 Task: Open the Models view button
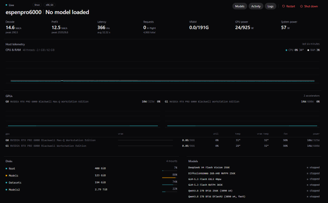[240, 6]
